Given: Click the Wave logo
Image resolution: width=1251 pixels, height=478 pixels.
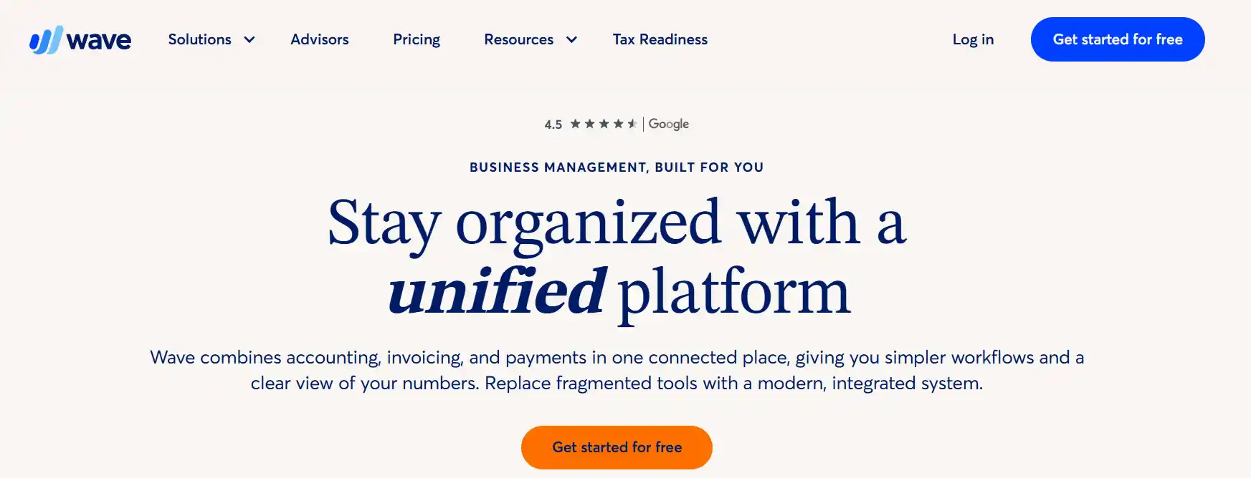Looking at the screenshot, I should point(80,39).
